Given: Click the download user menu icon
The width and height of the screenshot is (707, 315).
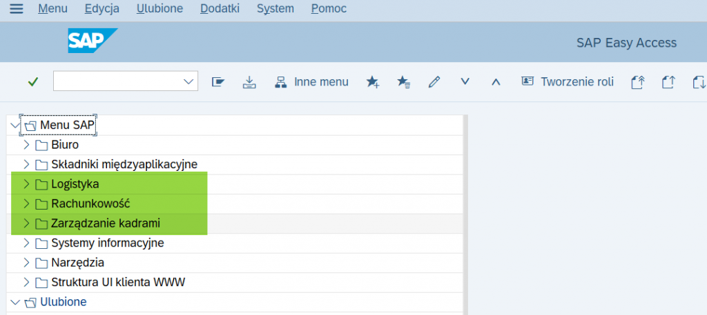Looking at the screenshot, I should click(x=249, y=82).
